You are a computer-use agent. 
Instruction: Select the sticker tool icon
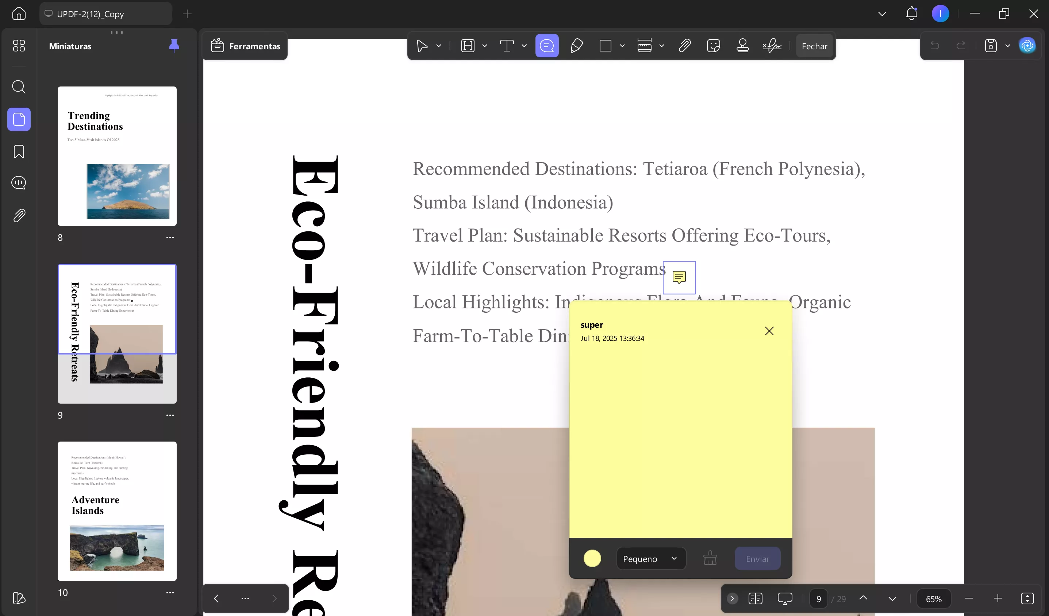pyautogui.click(x=713, y=46)
